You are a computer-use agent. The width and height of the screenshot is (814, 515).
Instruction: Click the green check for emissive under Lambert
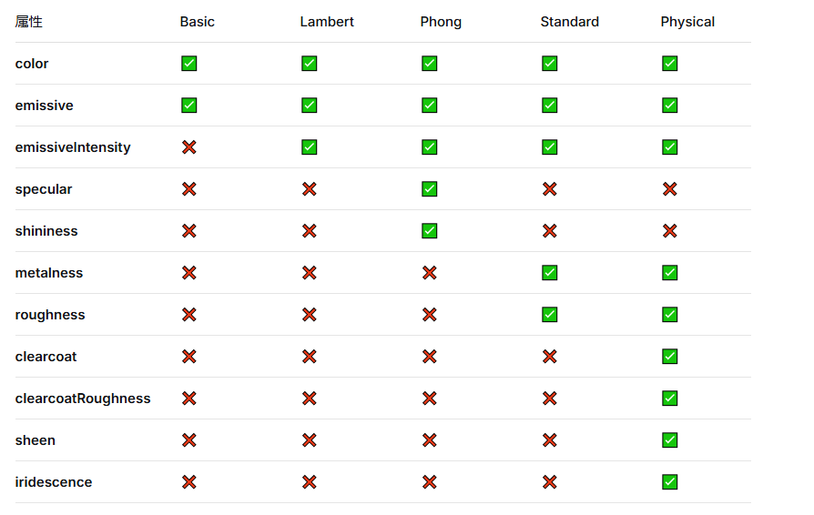(x=310, y=106)
